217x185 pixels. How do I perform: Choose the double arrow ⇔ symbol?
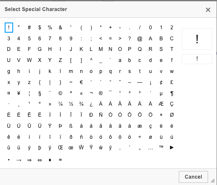click(x=39, y=160)
